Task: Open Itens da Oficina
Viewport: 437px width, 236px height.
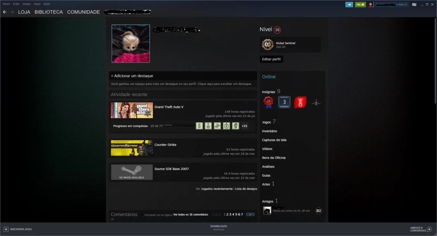Action: [x=274, y=158]
